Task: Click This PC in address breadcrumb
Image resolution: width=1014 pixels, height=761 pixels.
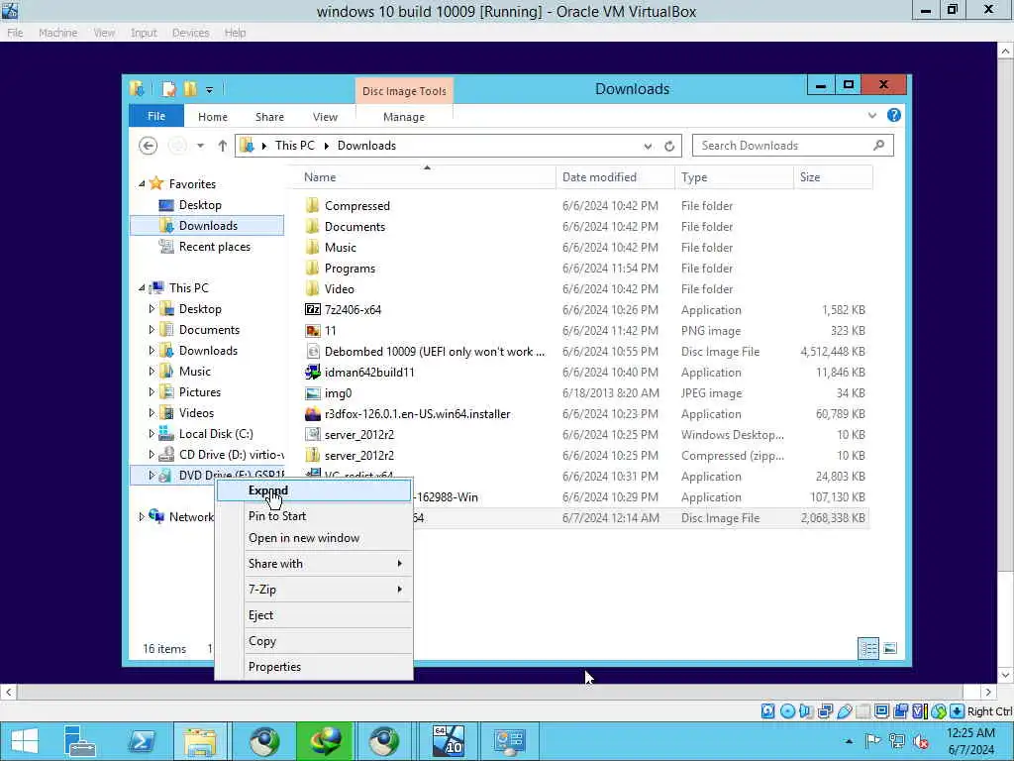Action: pyautogui.click(x=295, y=146)
